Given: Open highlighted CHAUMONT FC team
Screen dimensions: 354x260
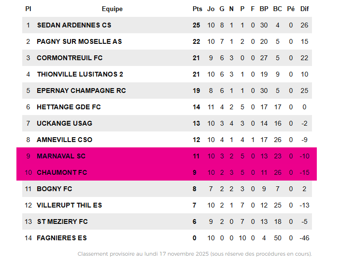Looking at the screenshot, I should [62, 172].
